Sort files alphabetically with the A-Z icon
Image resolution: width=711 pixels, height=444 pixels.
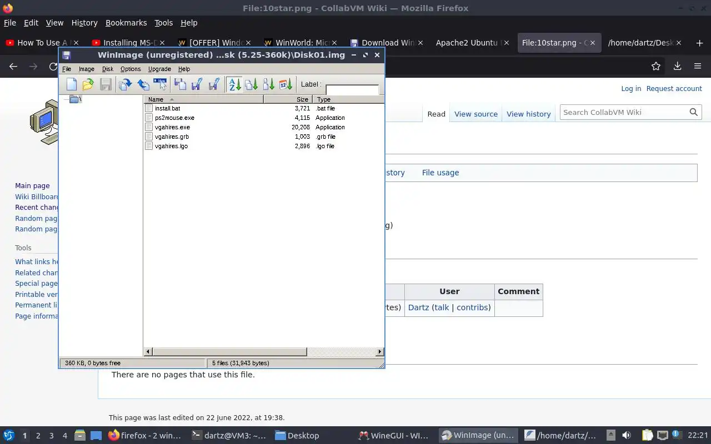234,84
